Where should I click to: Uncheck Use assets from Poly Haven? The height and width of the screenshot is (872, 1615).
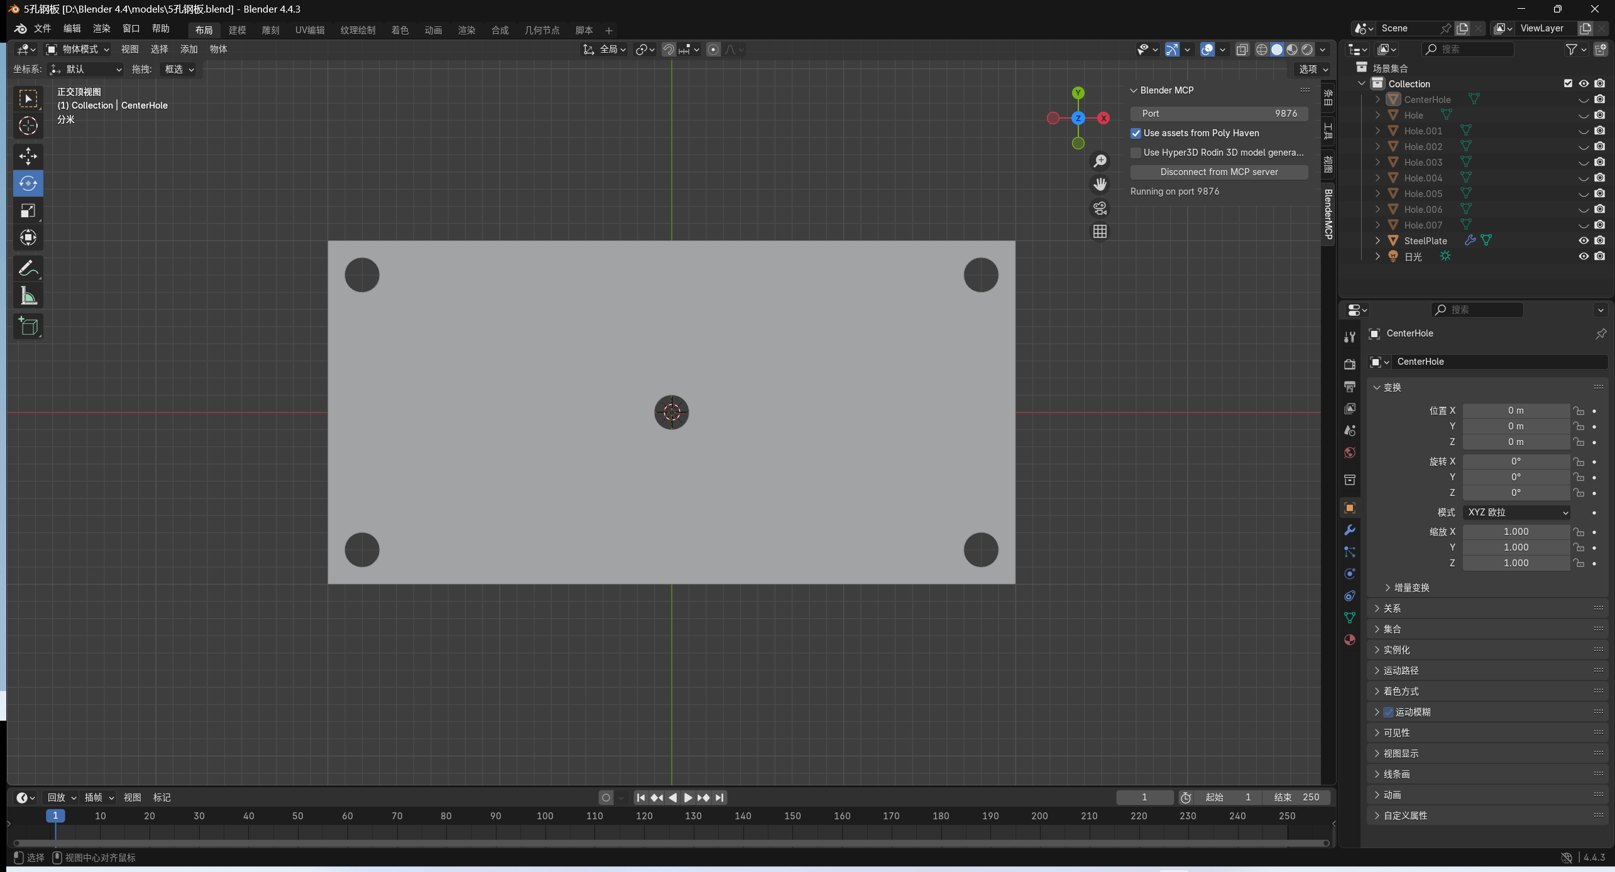click(x=1136, y=133)
